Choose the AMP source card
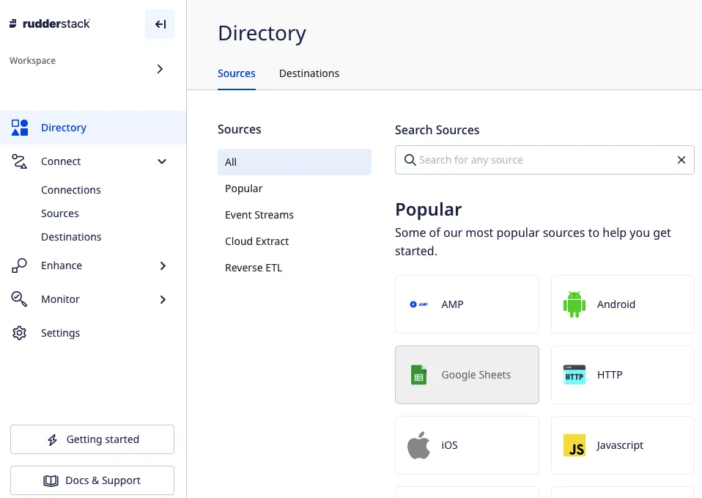 click(467, 304)
